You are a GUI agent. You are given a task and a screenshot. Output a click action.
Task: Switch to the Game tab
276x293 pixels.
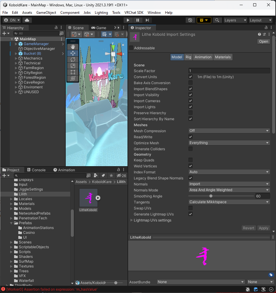tap(99, 28)
